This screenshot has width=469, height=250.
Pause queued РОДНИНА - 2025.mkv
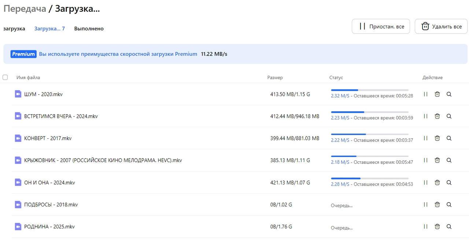tap(425, 226)
